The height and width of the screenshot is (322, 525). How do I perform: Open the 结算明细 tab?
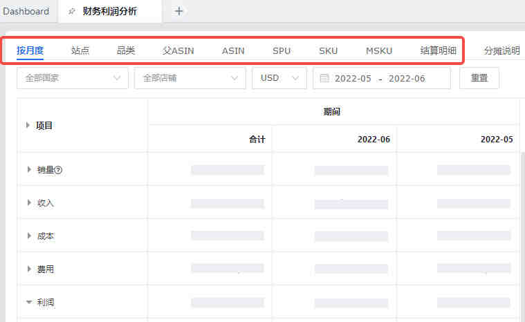pyautogui.click(x=439, y=50)
